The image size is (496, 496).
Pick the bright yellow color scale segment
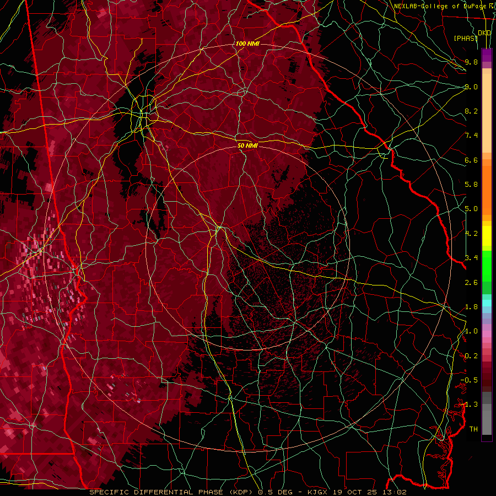[x=487, y=236]
